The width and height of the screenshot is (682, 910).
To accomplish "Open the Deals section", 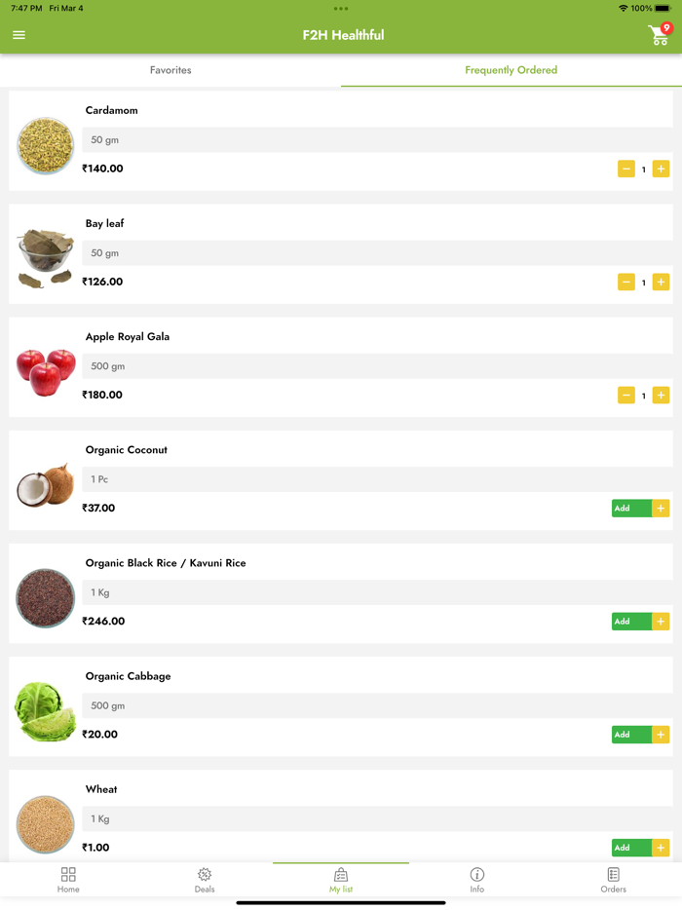I will (205, 880).
